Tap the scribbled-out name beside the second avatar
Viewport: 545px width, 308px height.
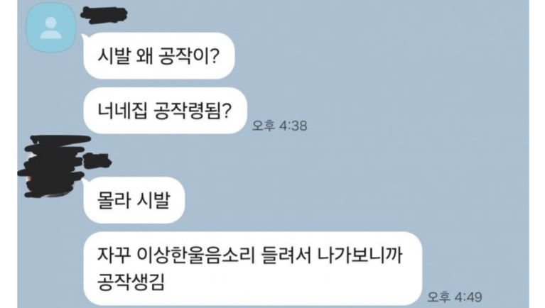(97, 162)
